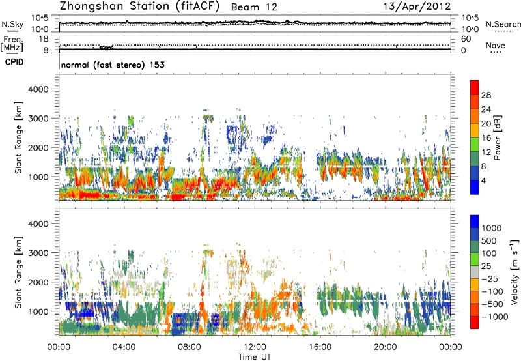Click the velocity panel 'Slant Range [km]' label

pyautogui.click(x=18, y=272)
